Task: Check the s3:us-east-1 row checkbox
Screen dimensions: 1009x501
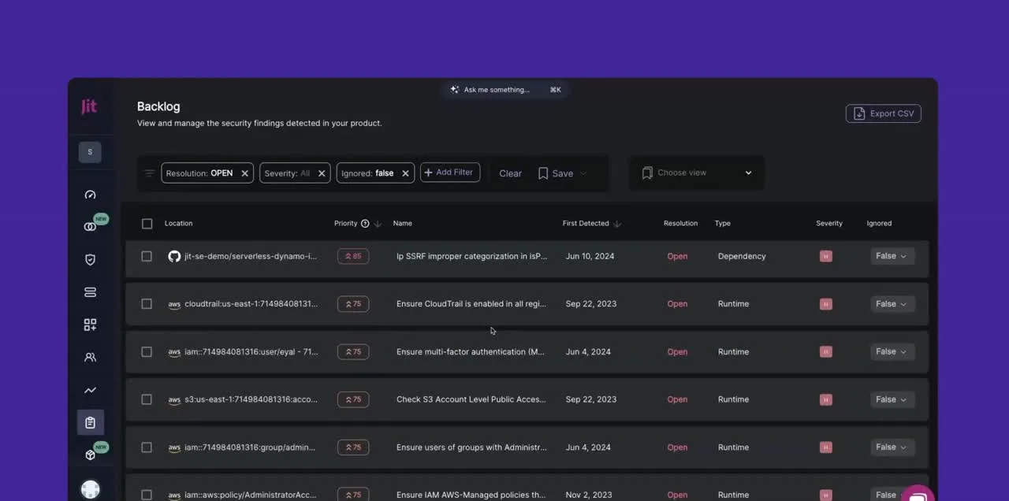Action: click(x=147, y=399)
